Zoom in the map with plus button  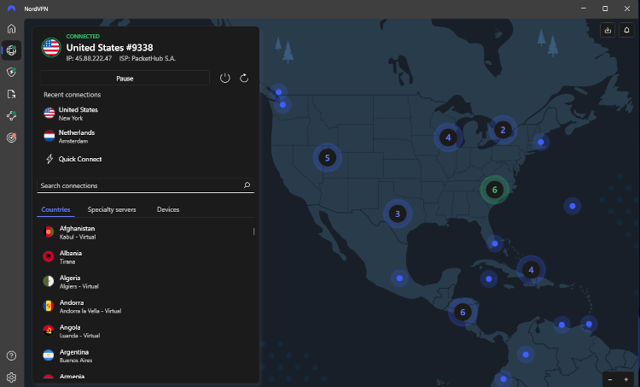626,379
